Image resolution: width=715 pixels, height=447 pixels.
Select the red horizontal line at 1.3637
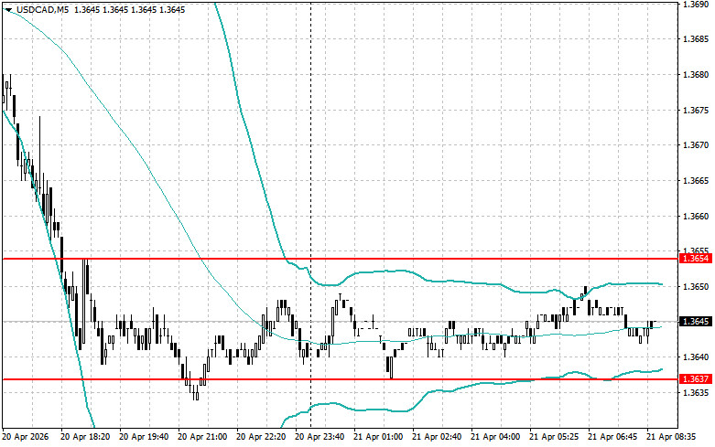coord(340,378)
